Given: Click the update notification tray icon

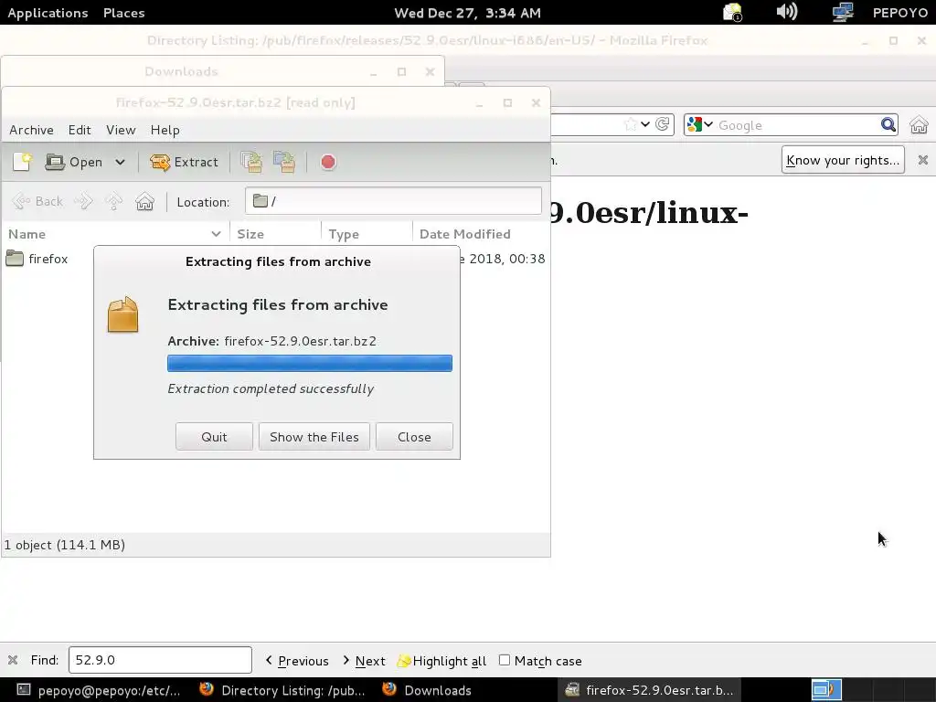Looking at the screenshot, I should tap(732, 12).
